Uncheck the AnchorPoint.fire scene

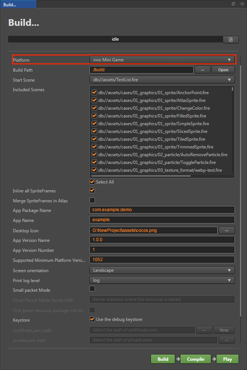pos(94,92)
